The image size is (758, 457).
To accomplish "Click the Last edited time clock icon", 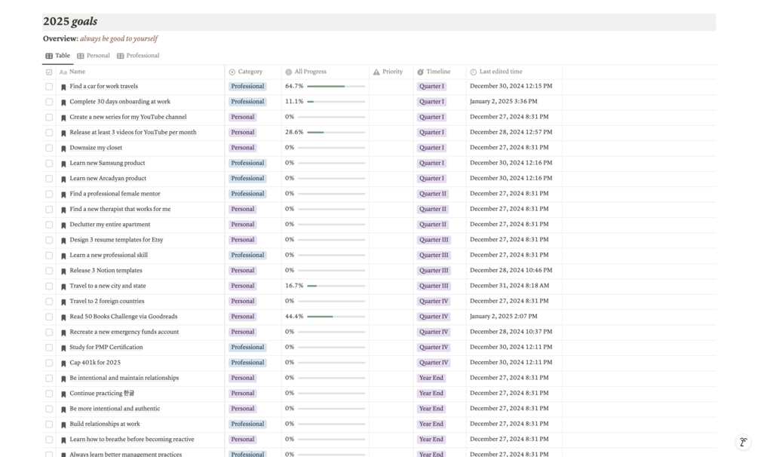I will [473, 72].
